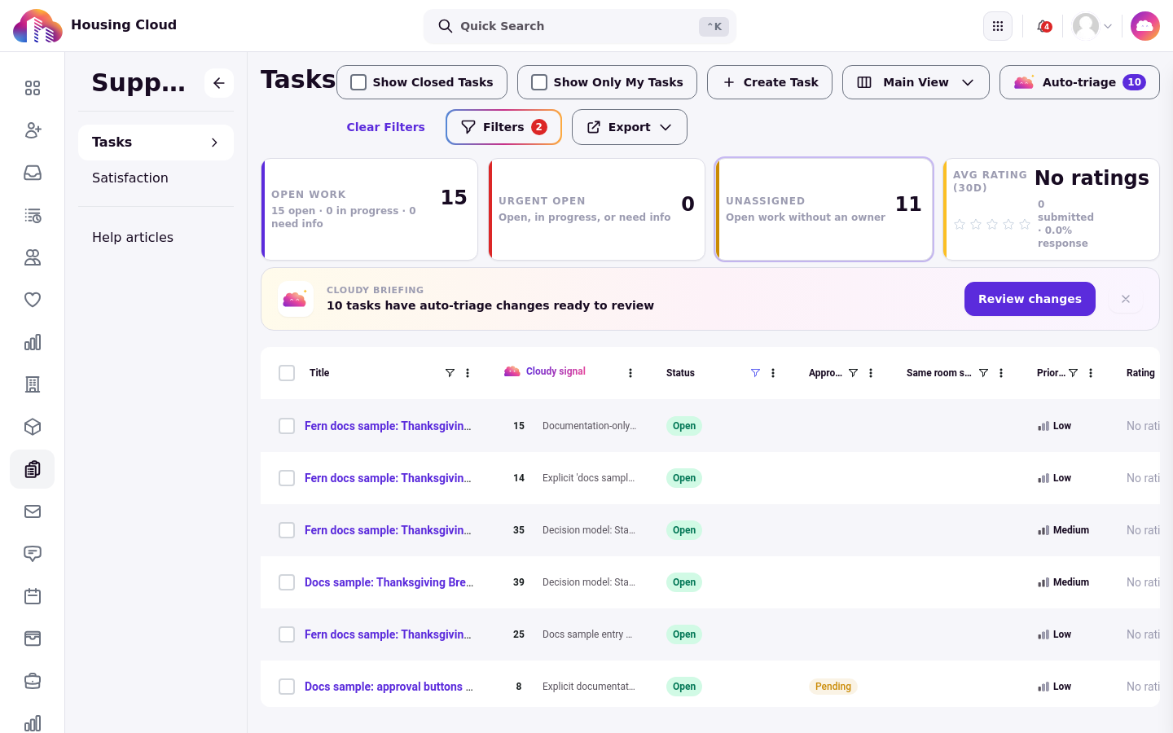Open the user avatar account dropdown
The image size is (1173, 733).
(x=1092, y=26)
